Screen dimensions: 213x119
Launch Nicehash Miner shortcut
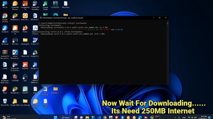click(35, 103)
